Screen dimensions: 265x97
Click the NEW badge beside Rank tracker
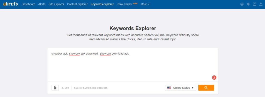135,3
